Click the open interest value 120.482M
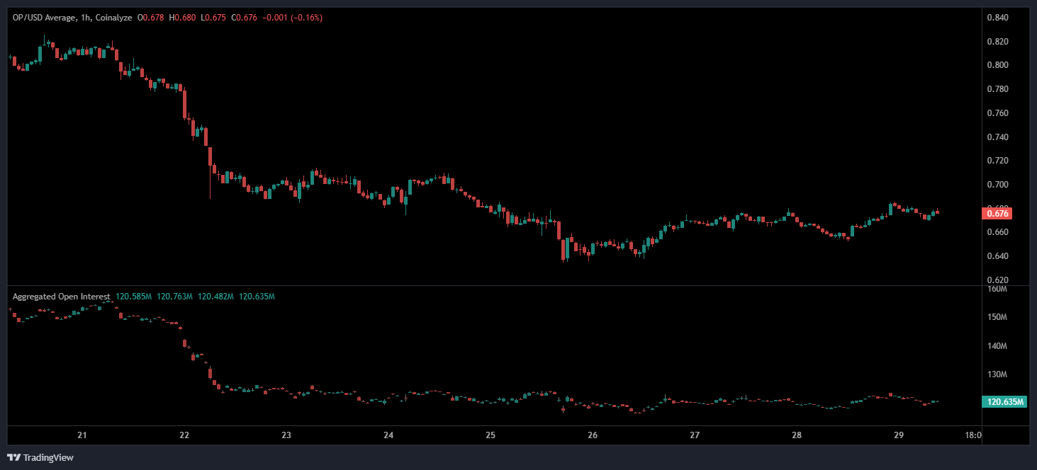 click(216, 296)
